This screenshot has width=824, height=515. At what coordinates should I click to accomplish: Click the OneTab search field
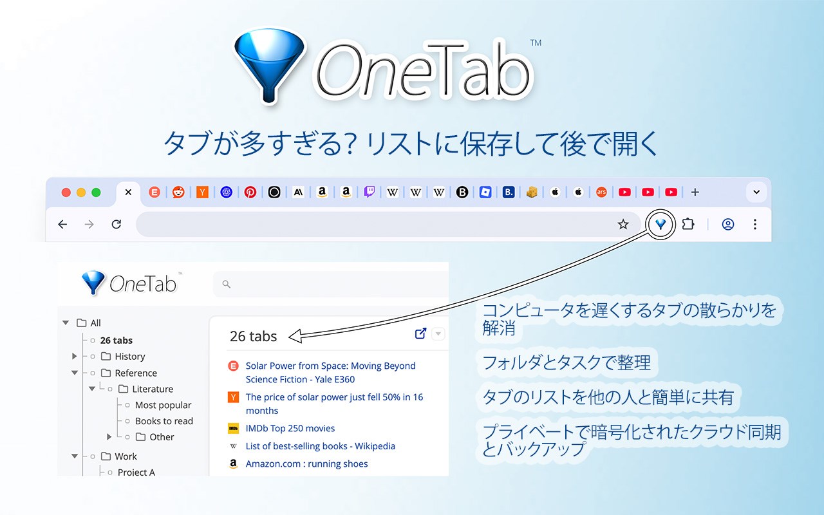330,284
